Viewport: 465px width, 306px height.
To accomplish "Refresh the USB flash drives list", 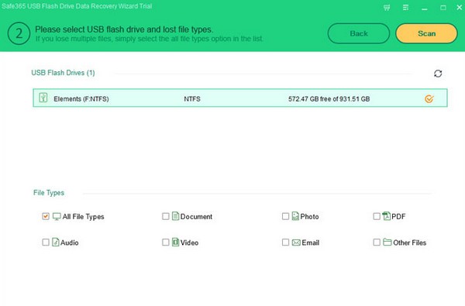I will tap(438, 74).
